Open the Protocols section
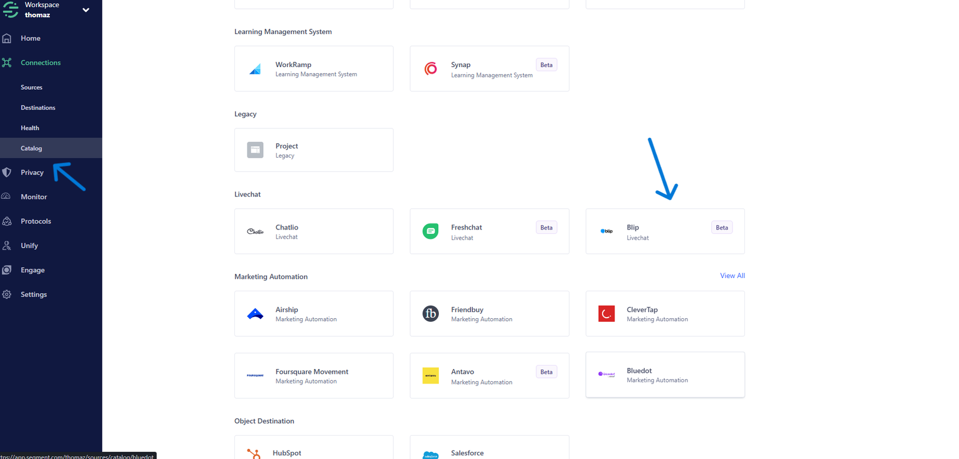This screenshot has height=459, width=959. (x=36, y=221)
